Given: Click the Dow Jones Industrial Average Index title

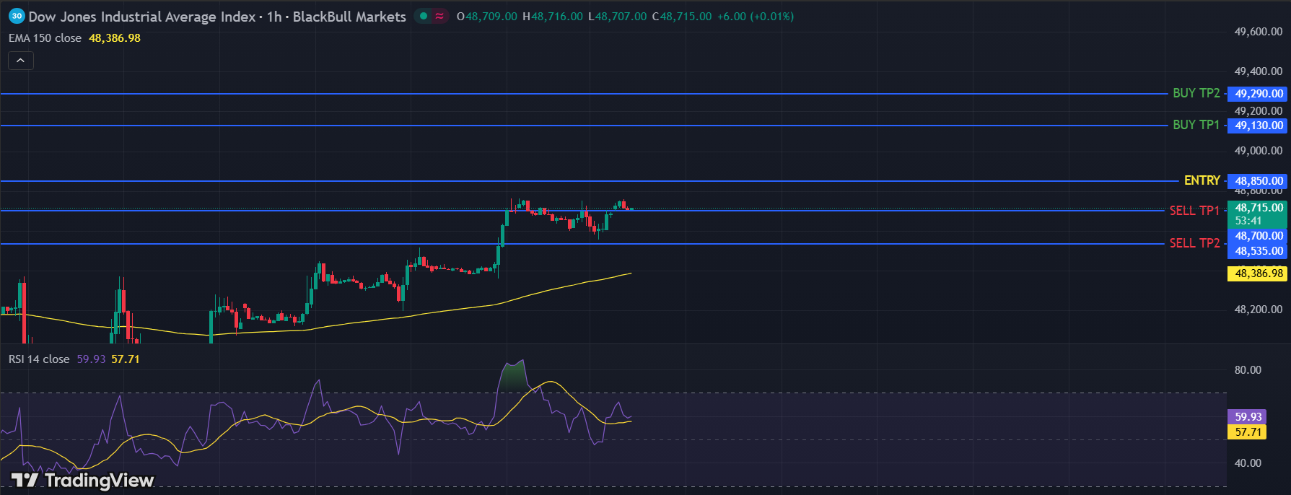Looking at the screenshot, I should tap(142, 17).
